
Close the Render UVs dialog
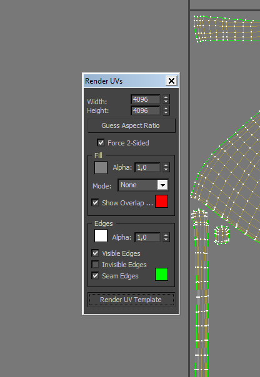point(171,81)
